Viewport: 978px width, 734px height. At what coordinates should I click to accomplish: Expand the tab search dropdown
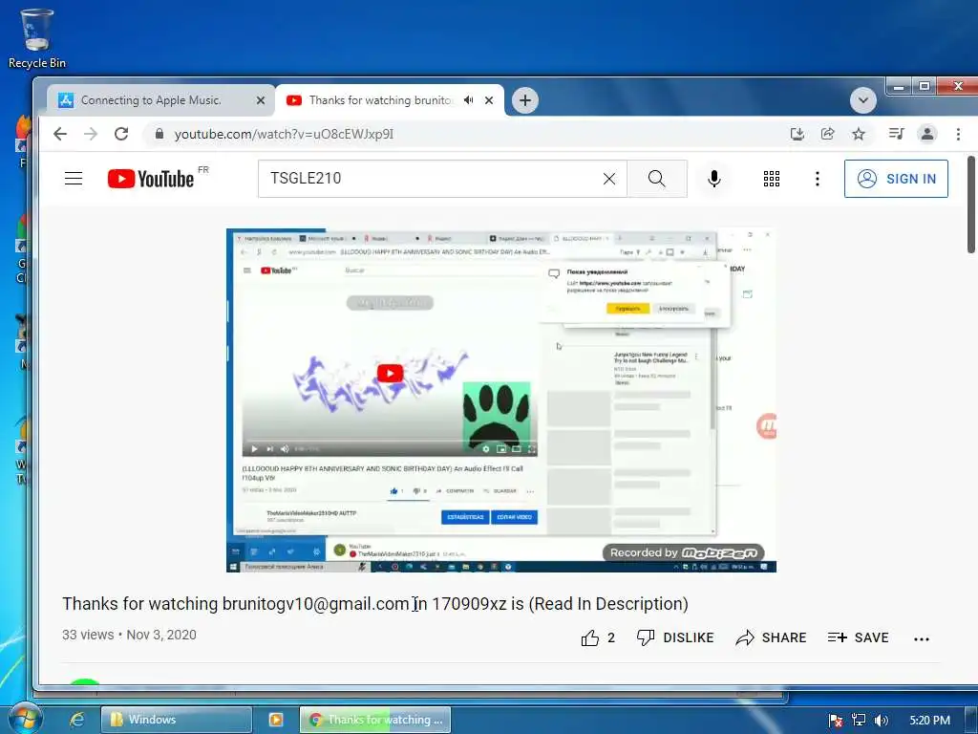[x=863, y=99]
